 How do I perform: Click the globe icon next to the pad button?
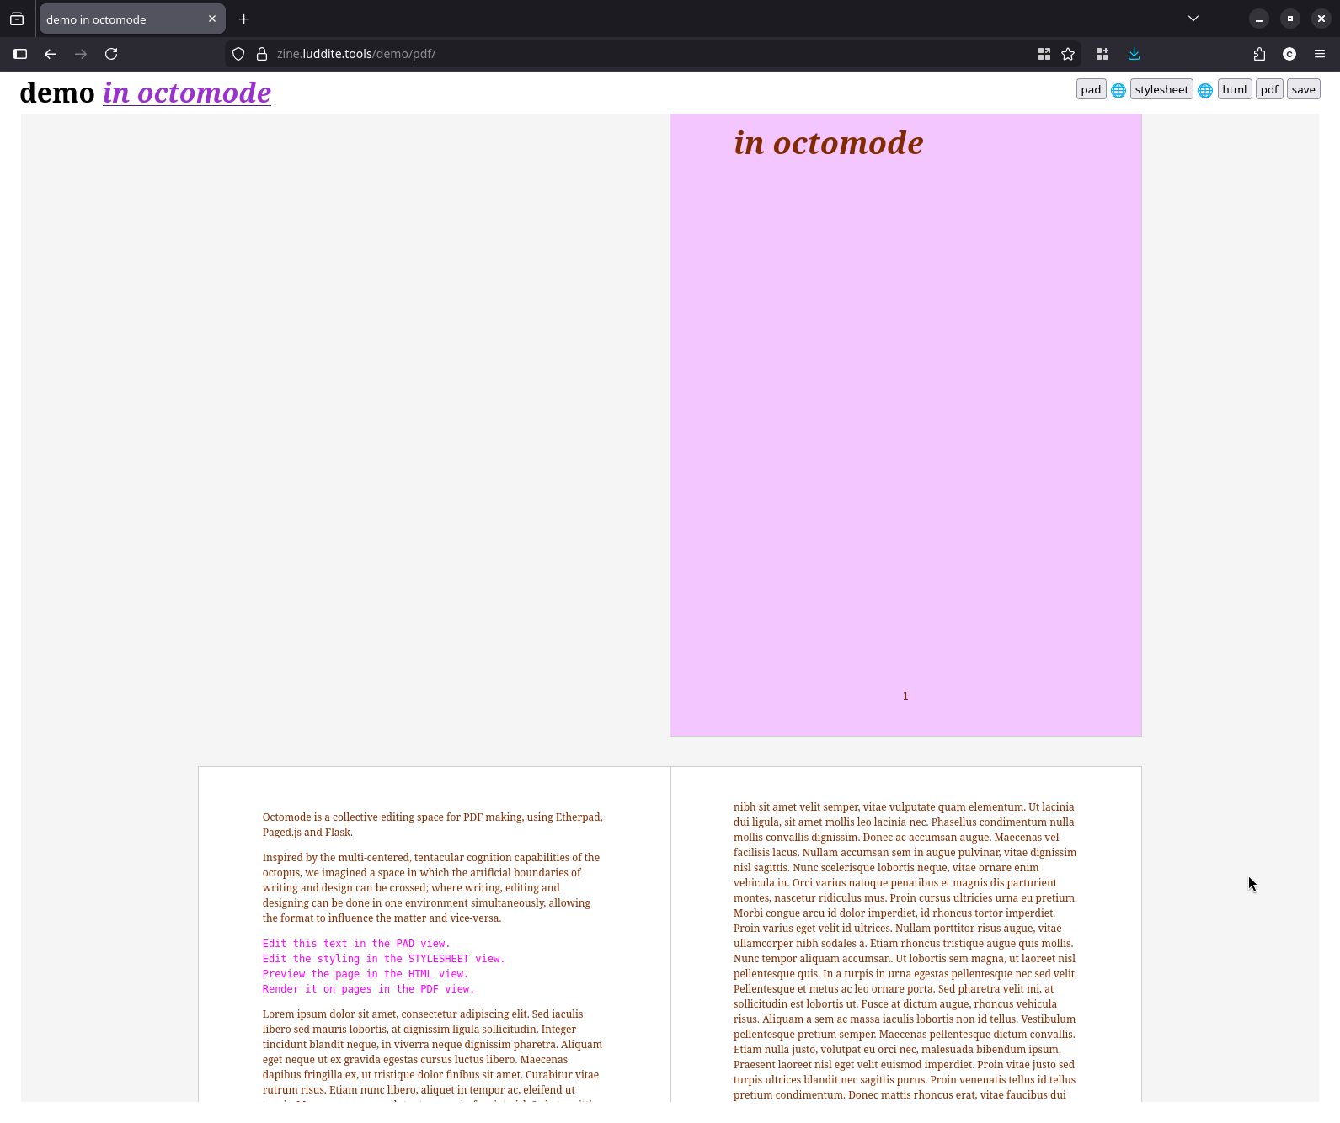(x=1118, y=90)
